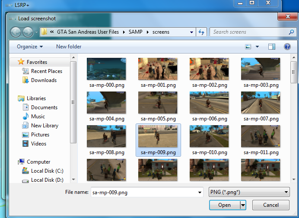Open Local Disk (C:)
This screenshot has height=218, width=299.
(47, 171)
